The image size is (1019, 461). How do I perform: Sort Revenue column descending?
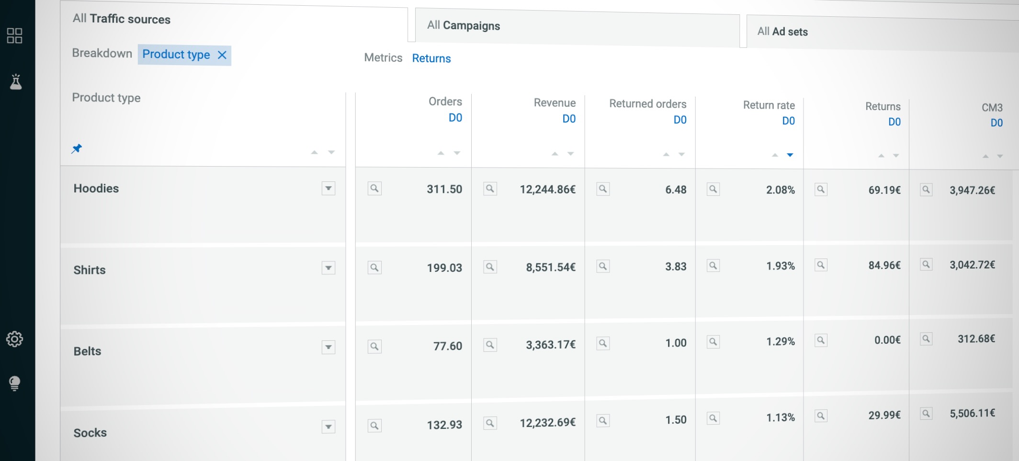point(571,154)
